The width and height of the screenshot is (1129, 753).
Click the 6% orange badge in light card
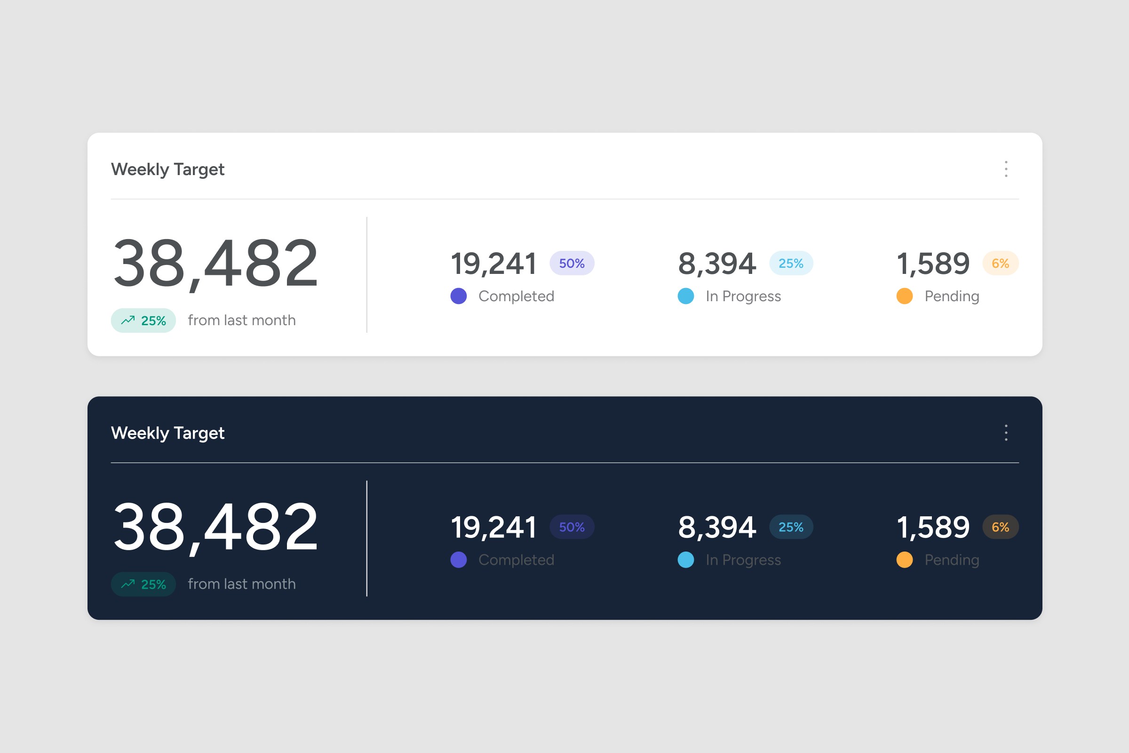point(1001,263)
